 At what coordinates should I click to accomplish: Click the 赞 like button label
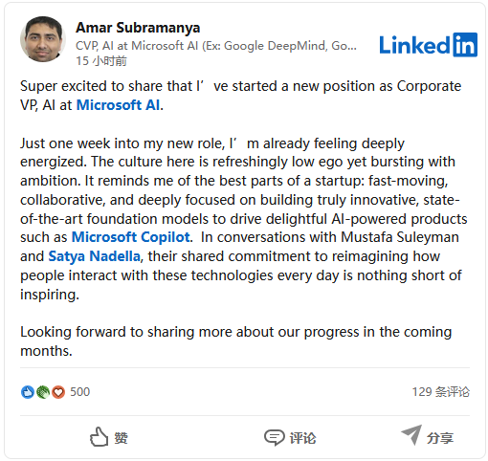click(x=122, y=438)
